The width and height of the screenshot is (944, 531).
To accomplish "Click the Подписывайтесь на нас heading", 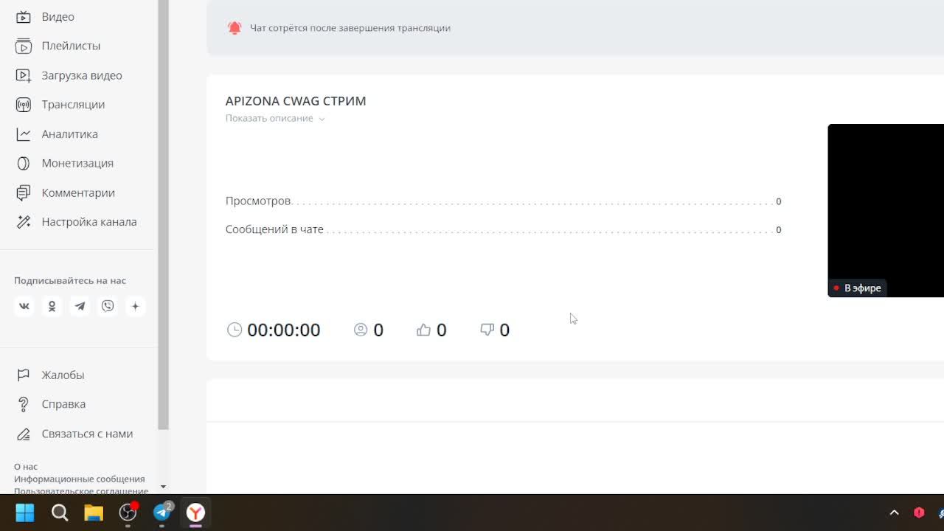I will pos(70,281).
